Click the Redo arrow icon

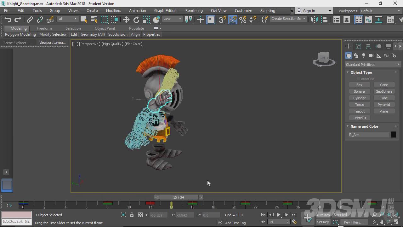(x=18, y=20)
